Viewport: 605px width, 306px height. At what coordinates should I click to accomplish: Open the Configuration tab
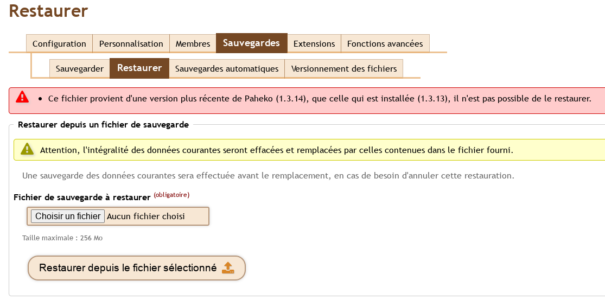pos(59,43)
